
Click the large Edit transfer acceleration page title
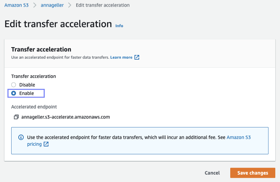[x=58, y=24]
